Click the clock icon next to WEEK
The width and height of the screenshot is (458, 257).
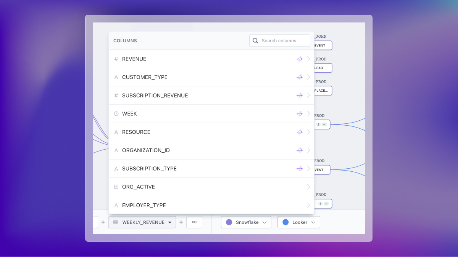(x=116, y=113)
